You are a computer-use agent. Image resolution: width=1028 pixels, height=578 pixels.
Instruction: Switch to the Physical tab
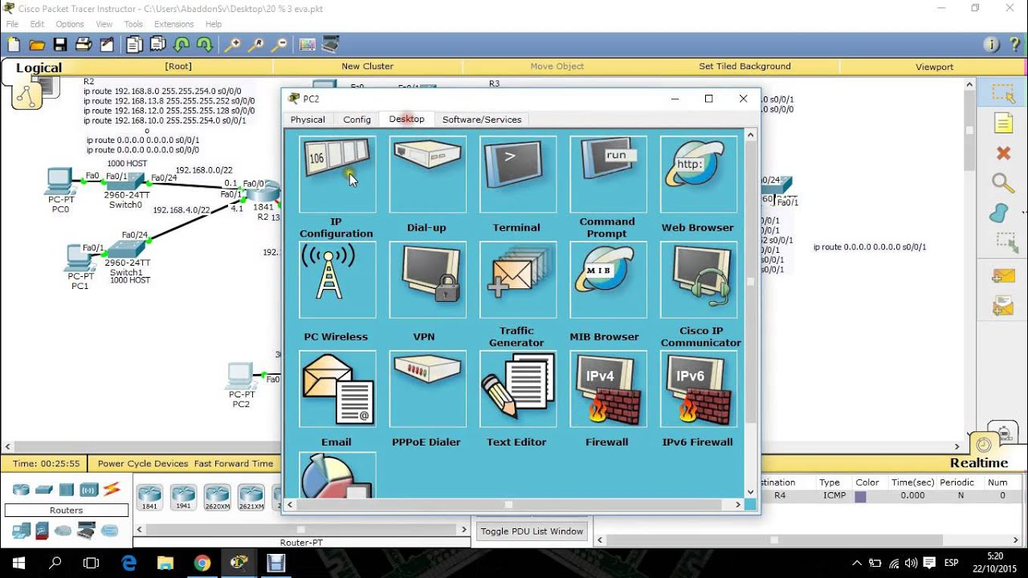tap(308, 120)
